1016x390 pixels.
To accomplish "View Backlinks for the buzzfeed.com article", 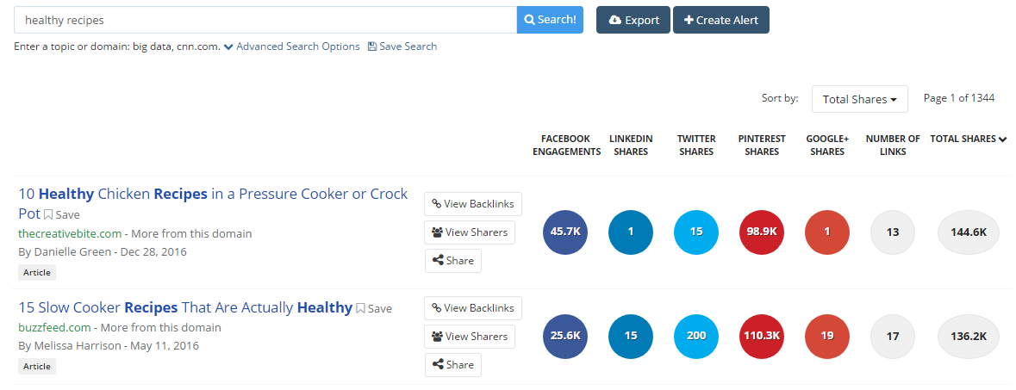I will [x=472, y=308].
